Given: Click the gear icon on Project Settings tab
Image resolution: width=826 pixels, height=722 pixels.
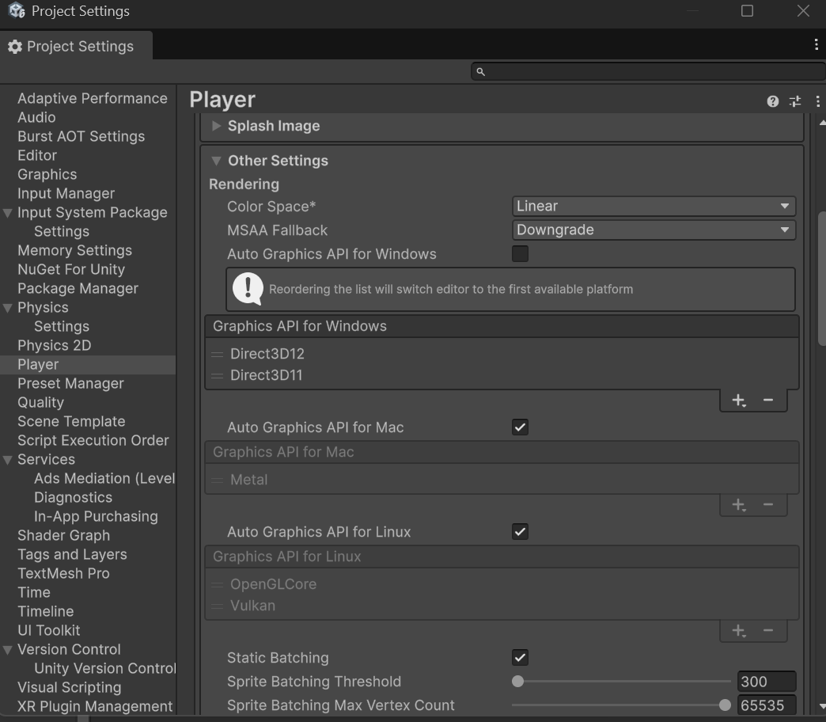Looking at the screenshot, I should click(15, 47).
